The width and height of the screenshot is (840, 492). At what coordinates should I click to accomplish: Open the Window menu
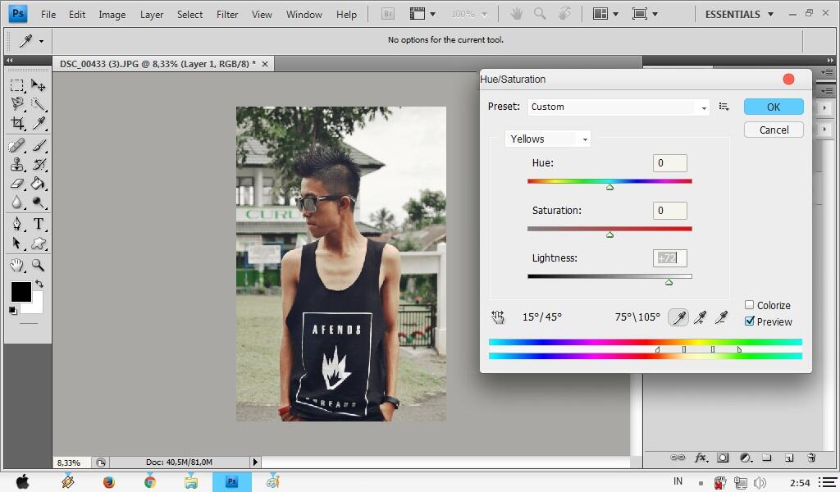coord(304,15)
